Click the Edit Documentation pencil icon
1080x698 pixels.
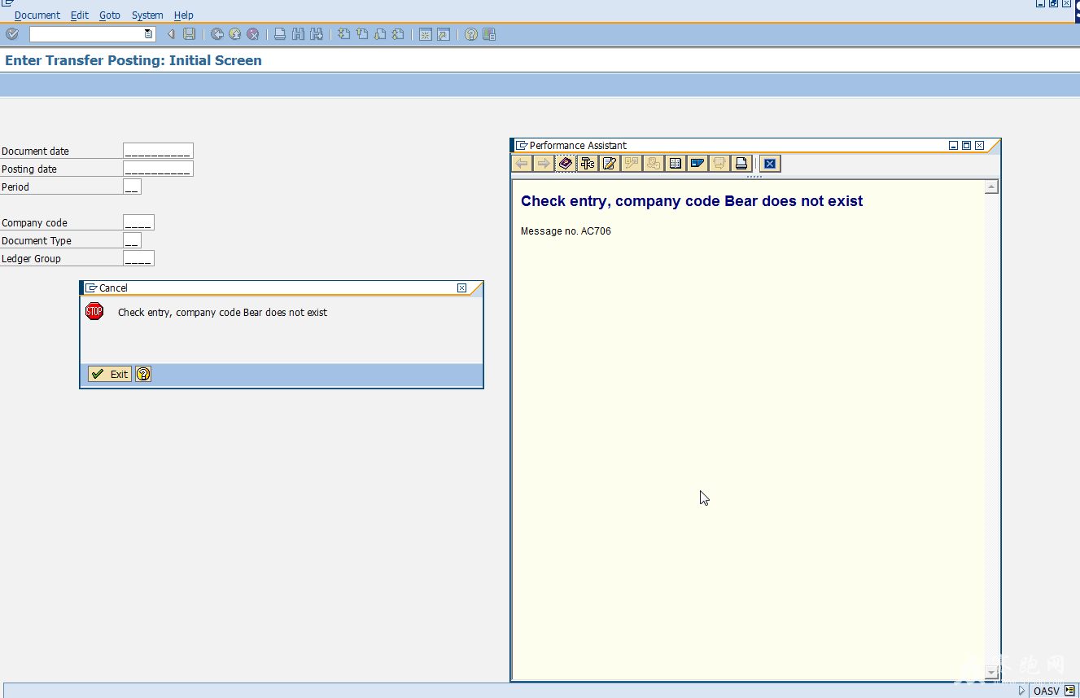(x=610, y=164)
